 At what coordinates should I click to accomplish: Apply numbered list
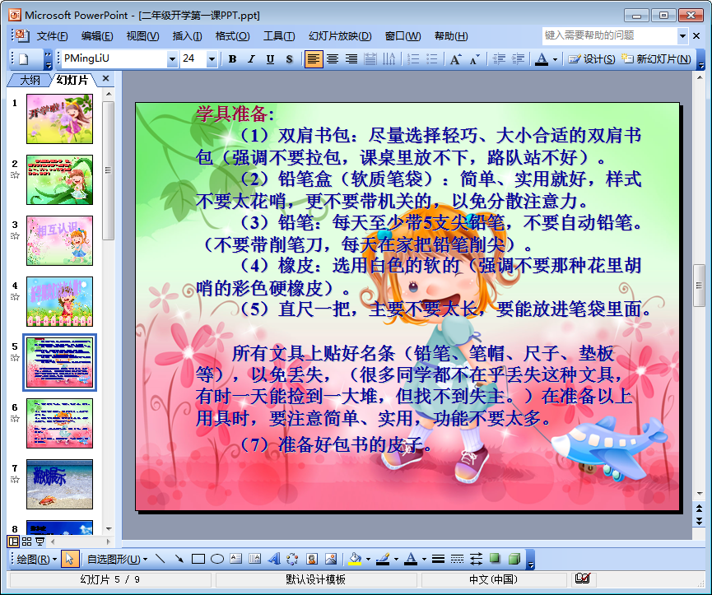[413, 59]
